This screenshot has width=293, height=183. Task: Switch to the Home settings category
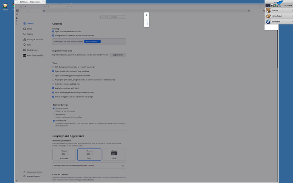[29, 29]
